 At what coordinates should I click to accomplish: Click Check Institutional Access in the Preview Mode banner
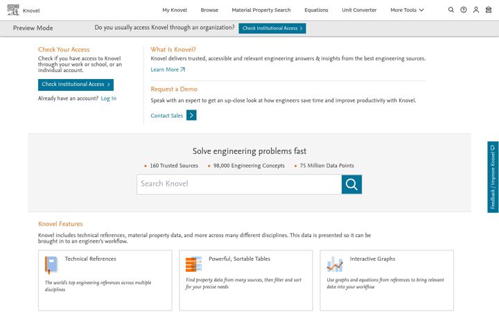[x=272, y=28]
